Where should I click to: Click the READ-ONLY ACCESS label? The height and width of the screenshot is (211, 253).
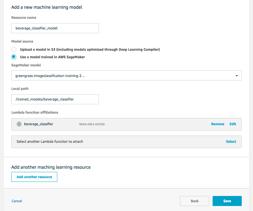click(x=92, y=124)
